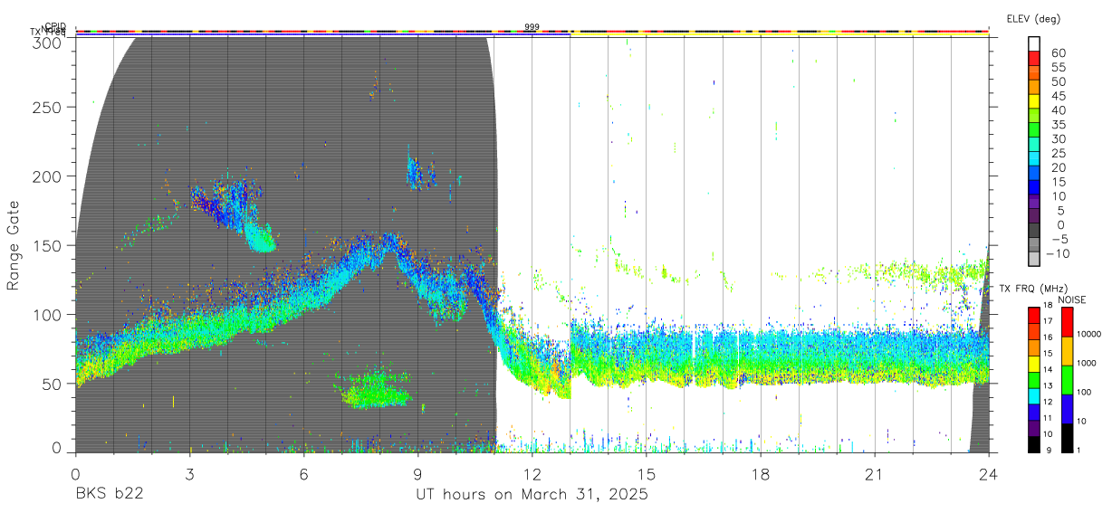Image resolution: width=1112 pixels, height=513 pixels.
Task: Click the '45' label on the ELEV scale
Action: click(x=1058, y=95)
